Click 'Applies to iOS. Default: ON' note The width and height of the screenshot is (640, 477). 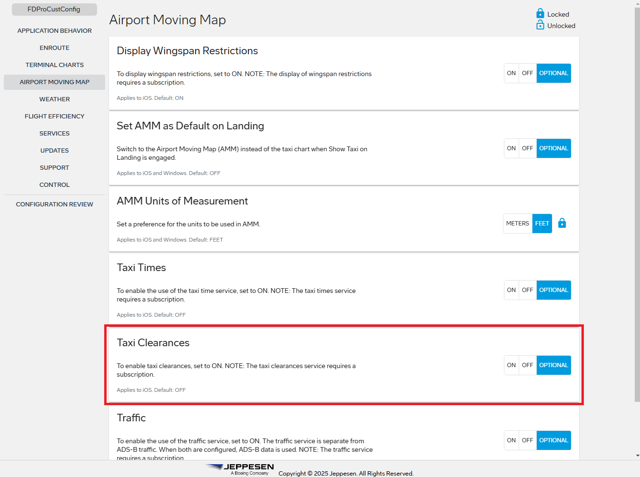click(x=150, y=98)
